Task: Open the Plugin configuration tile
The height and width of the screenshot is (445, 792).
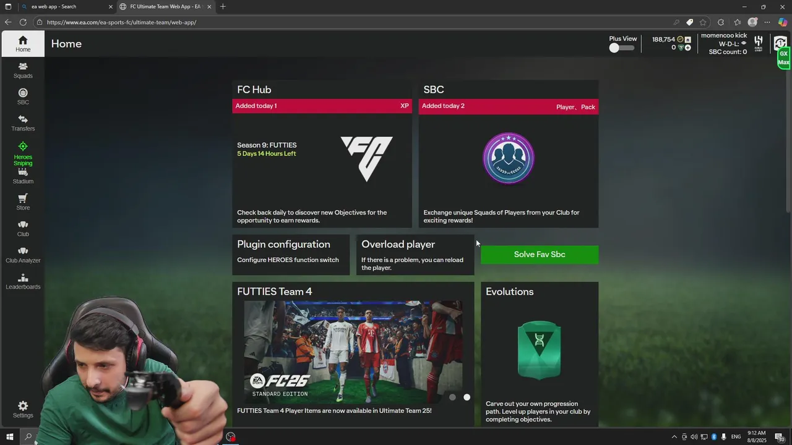Action: click(x=291, y=255)
